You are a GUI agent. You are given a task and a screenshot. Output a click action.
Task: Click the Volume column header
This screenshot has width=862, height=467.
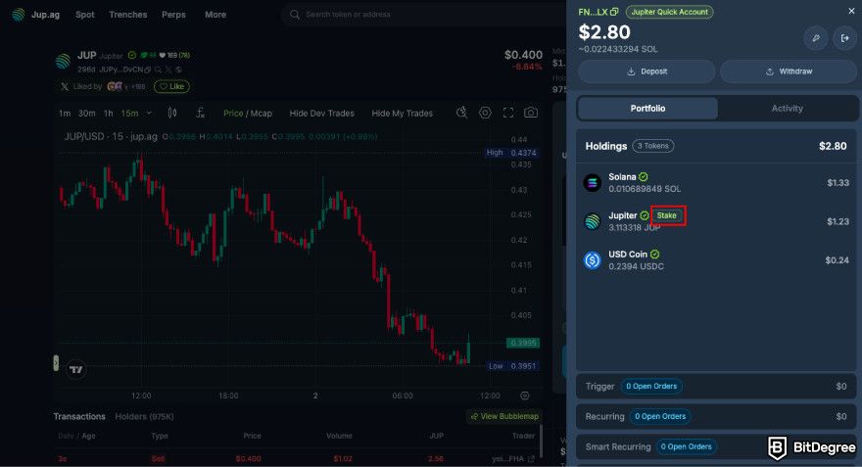tap(339, 436)
